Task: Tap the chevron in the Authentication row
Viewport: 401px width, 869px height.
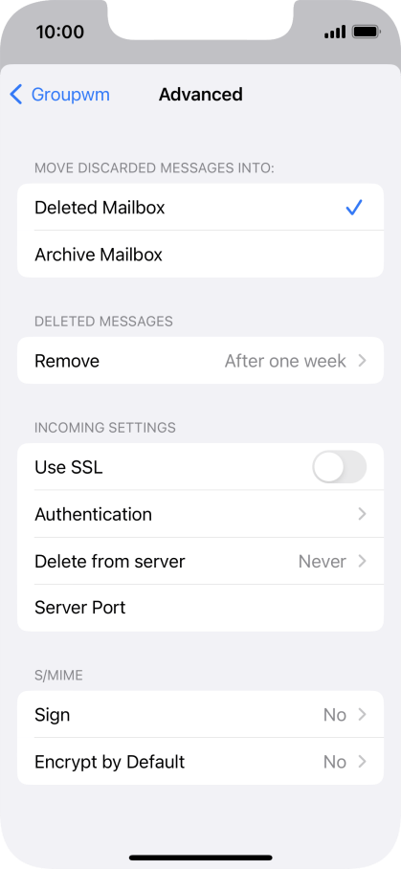Action: 362,514
